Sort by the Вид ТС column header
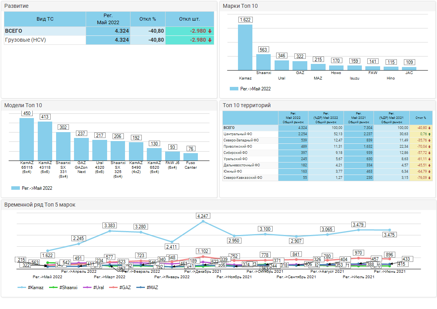Viewport: 437px width, 309px height. (x=45, y=19)
